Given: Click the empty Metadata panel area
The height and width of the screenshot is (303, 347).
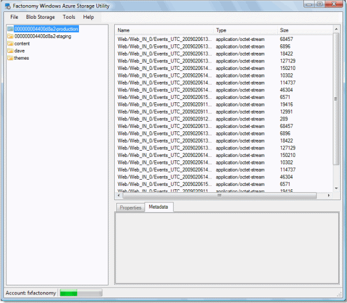Looking at the screenshot, I should 227,248.
